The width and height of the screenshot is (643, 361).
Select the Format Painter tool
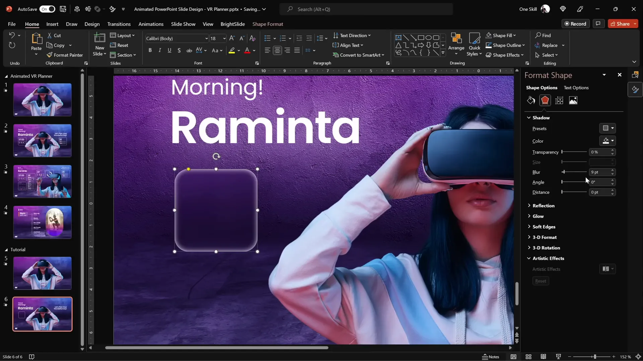tap(65, 55)
